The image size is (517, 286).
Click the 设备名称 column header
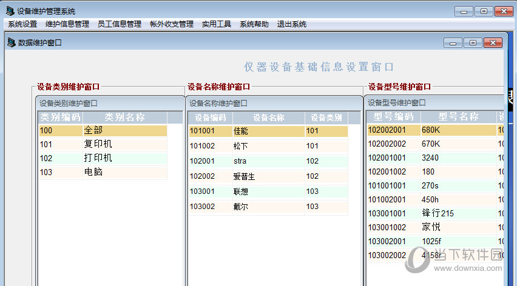[268, 118]
